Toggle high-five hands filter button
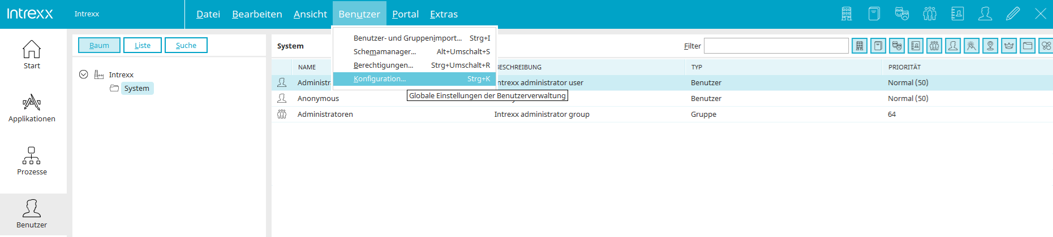The height and width of the screenshot is (237, 1053). (972, 46)
